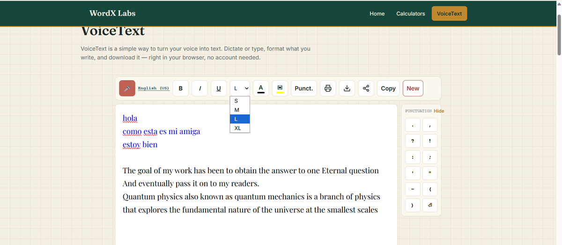The image size is (562, 245).
Task: Download the text file
Action: pyautogui.click(x=347, y=88)
